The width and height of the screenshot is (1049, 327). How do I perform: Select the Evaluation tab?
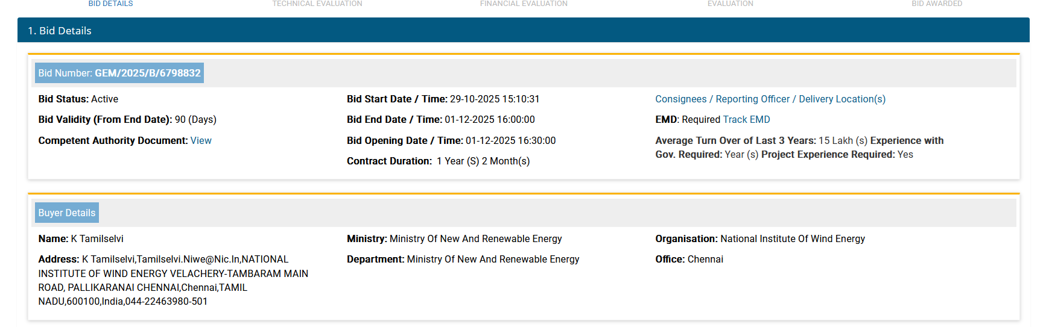coord(730,4)
